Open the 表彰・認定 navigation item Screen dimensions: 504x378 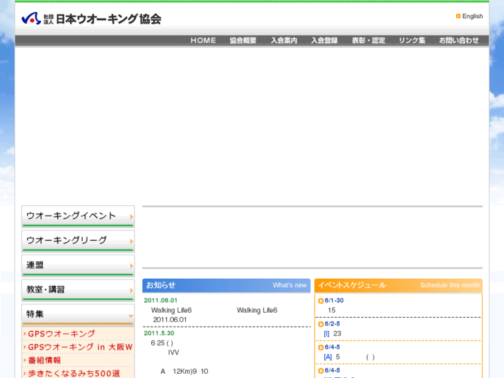pos(368,41)
